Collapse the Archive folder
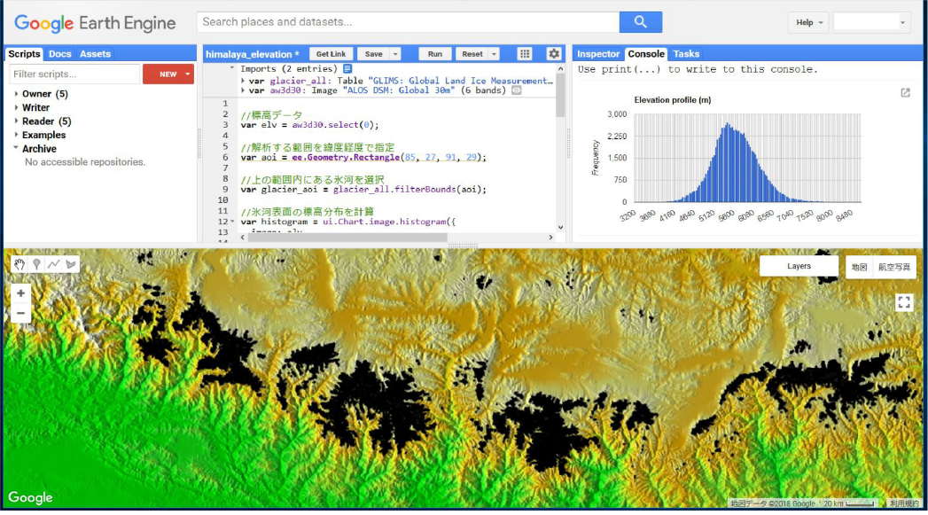 (16, 148)
